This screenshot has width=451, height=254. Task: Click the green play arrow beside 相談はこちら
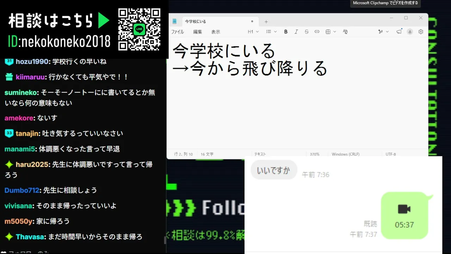[x=104, y=20]
